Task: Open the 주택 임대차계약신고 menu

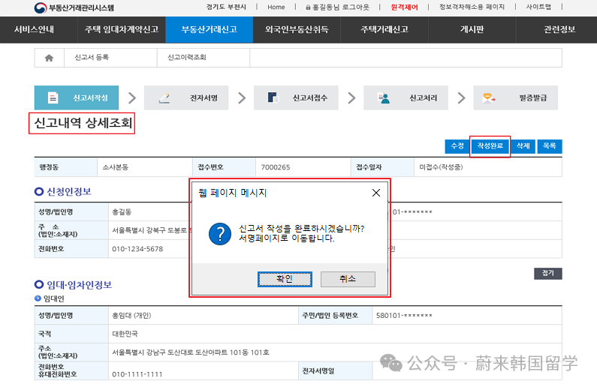Action: [122, 30]
